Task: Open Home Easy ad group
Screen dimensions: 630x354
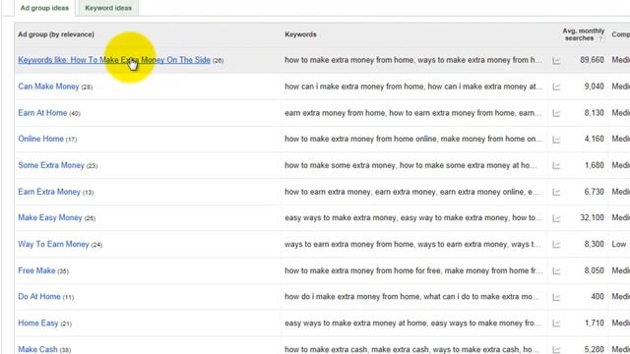Action: (x=38, y=323)
